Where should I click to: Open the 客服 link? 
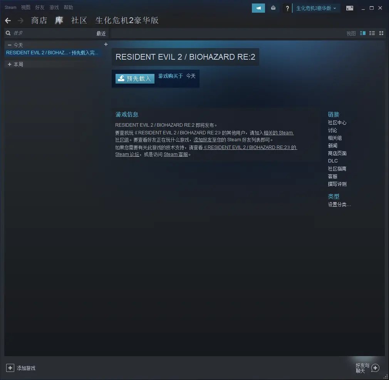[x=332, y=176]
